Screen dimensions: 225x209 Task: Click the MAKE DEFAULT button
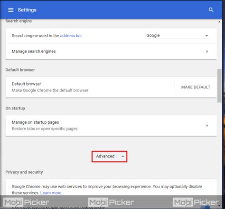pyautogui.click(x=196, y=87)
